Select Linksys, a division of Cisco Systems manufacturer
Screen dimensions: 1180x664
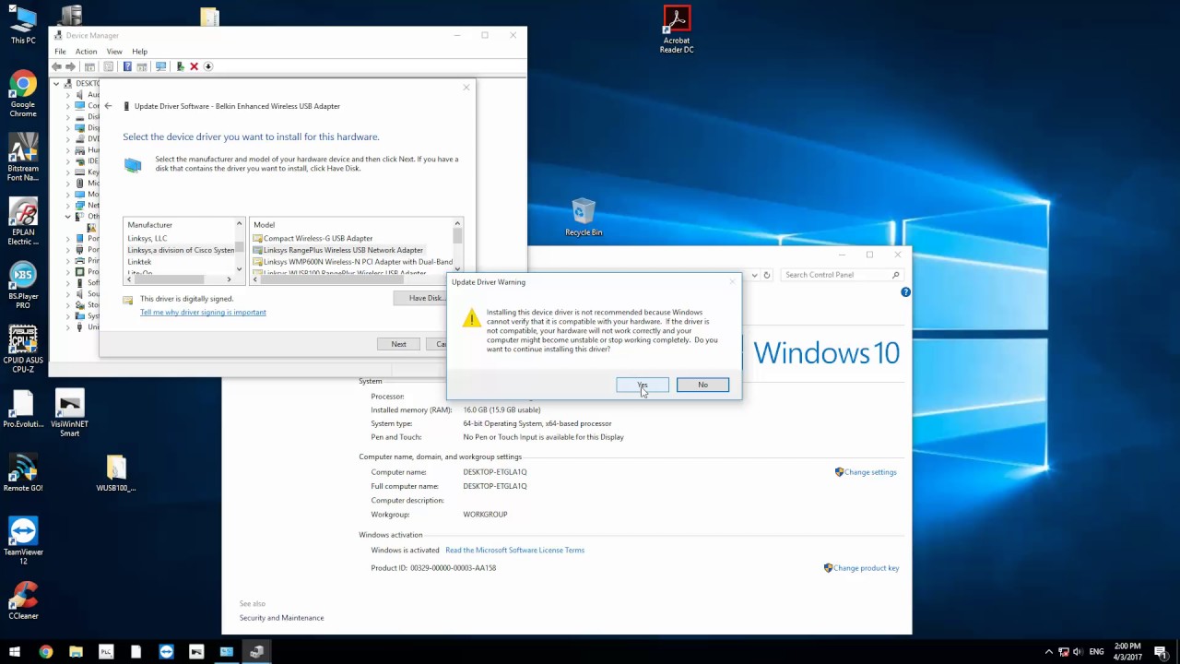(181, 250)
